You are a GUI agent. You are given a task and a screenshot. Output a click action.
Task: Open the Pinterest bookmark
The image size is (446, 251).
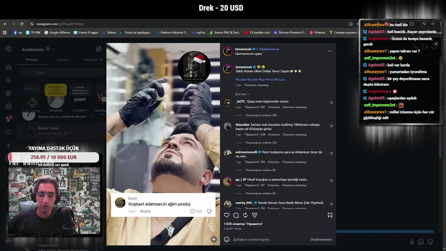coord(317,32)
